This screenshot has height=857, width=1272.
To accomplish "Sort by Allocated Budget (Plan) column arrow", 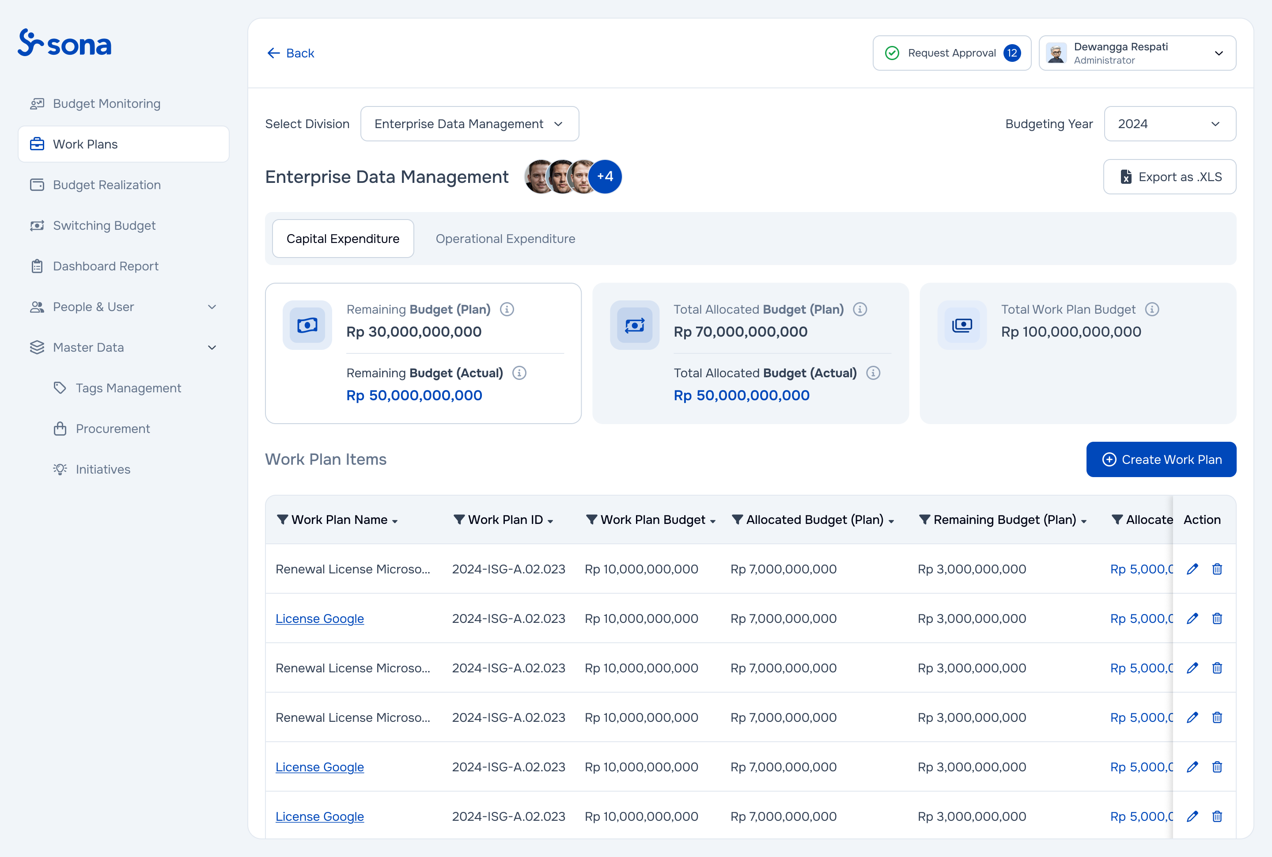I will 891,521.
